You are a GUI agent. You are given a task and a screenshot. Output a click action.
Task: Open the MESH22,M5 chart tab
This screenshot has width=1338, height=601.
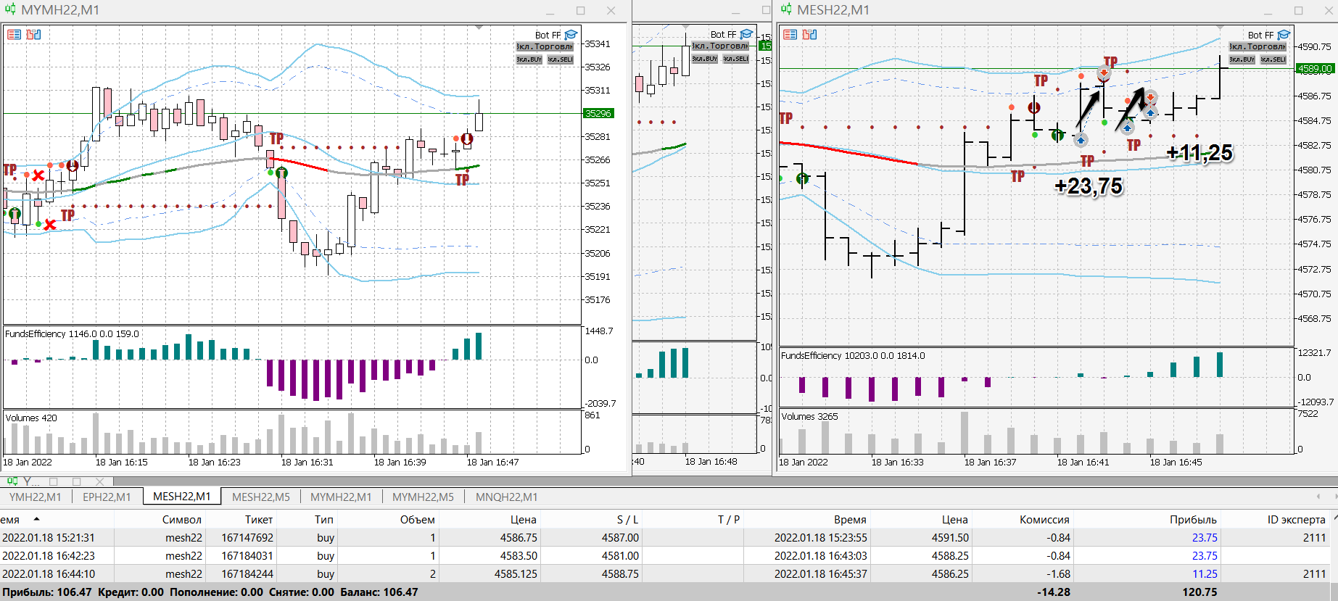260,497
